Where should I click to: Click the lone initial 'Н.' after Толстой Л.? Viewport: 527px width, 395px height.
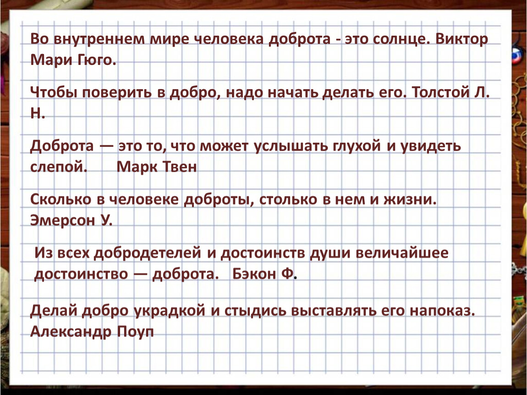[38, 114]
